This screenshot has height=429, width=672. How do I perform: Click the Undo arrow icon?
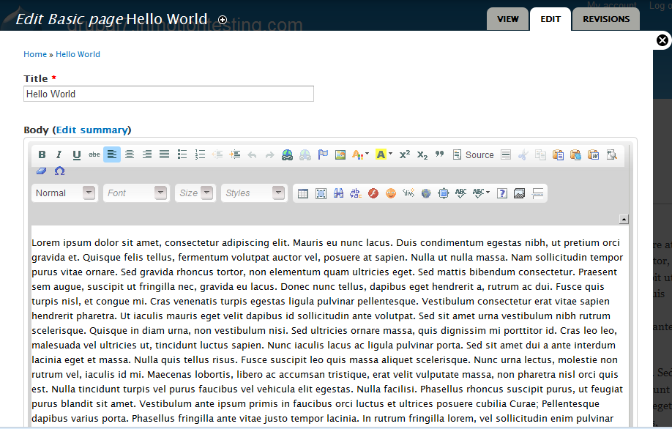[x=252, y=154]
